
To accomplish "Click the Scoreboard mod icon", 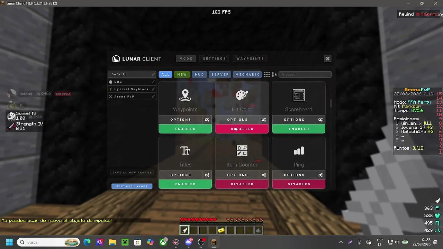I will point(299,95).
